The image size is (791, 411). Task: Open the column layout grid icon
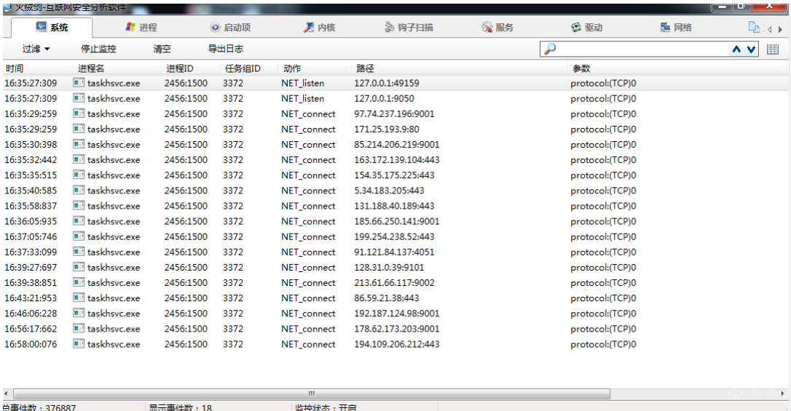coord(772,49)
